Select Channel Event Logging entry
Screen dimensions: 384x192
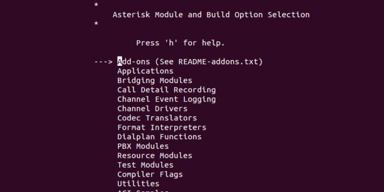(x=167, y=99)
